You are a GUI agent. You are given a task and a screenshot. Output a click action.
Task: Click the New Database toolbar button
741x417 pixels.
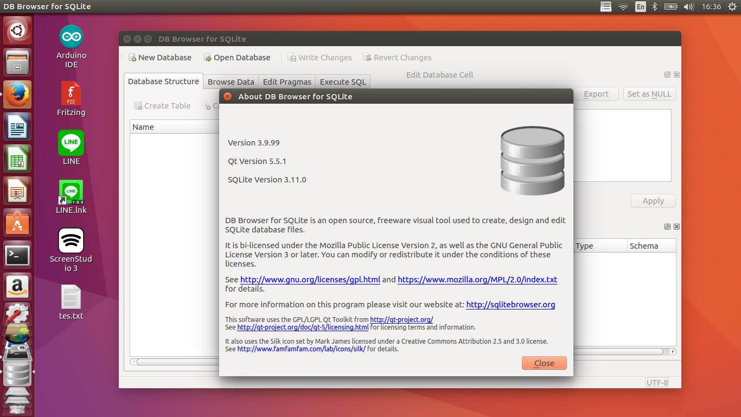tap(160, 58)
